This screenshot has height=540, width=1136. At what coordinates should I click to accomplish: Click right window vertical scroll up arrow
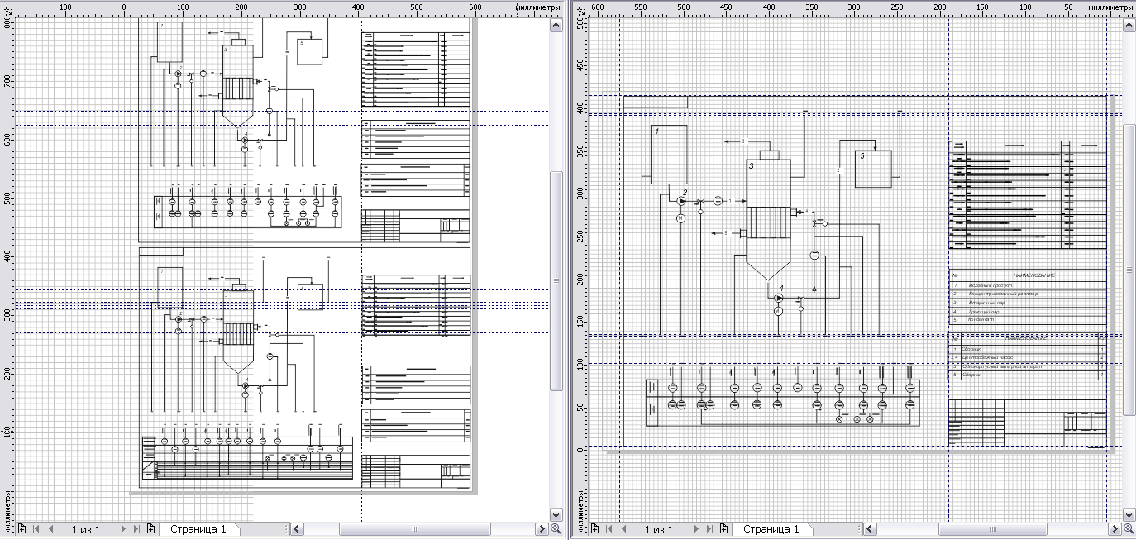tap(1129, 26)
